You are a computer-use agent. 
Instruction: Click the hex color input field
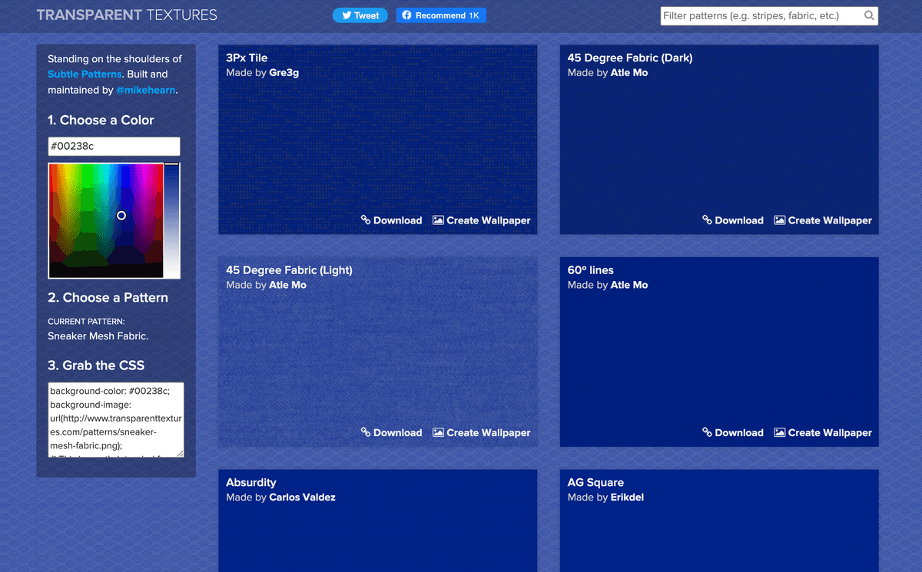(x=114, y=147)
